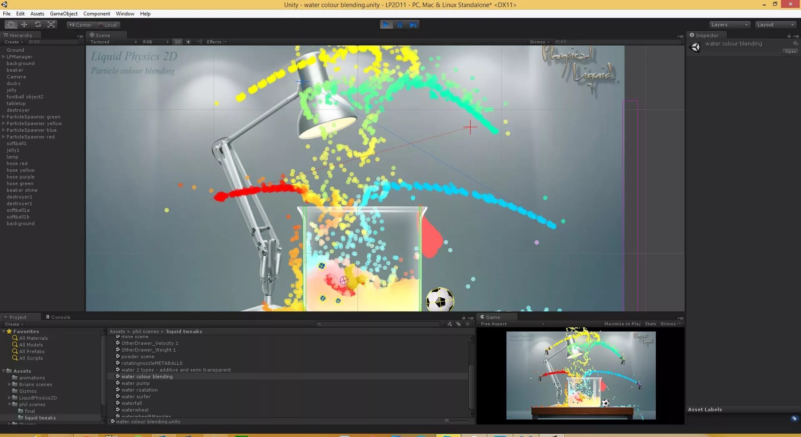
Task: Open the Window menu
Action: click(125, 14)
